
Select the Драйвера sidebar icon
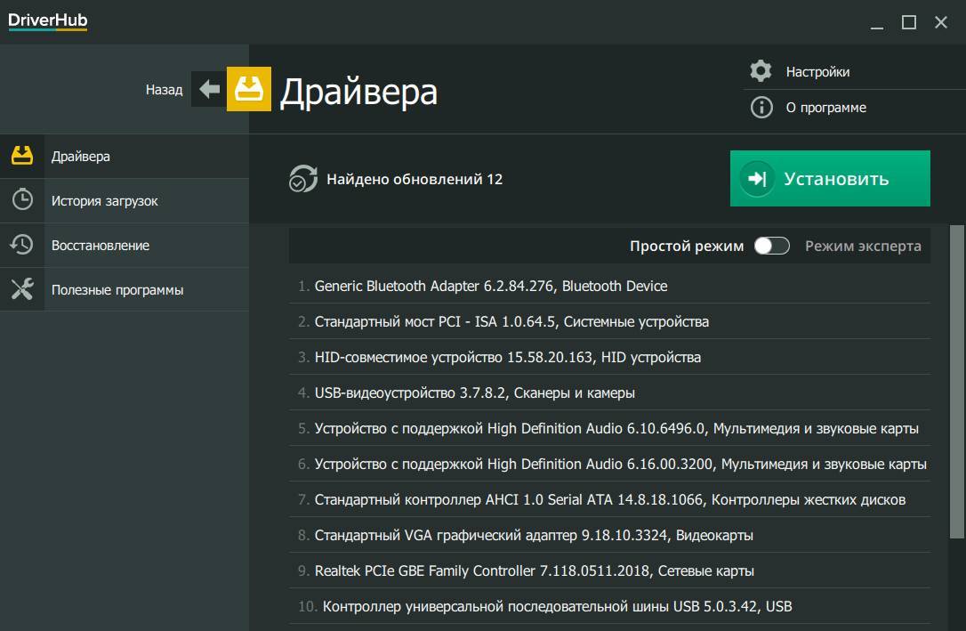click(x=22, y=156)
